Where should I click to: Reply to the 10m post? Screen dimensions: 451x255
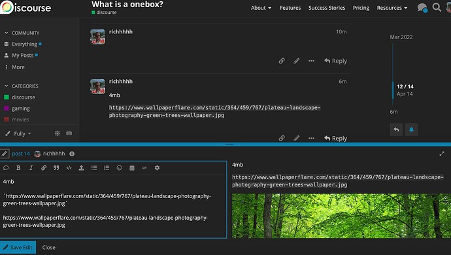[x=336, y=61]
